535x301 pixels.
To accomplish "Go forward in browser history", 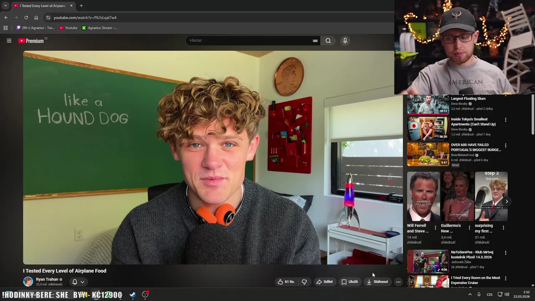I will (x=16, y=18).
